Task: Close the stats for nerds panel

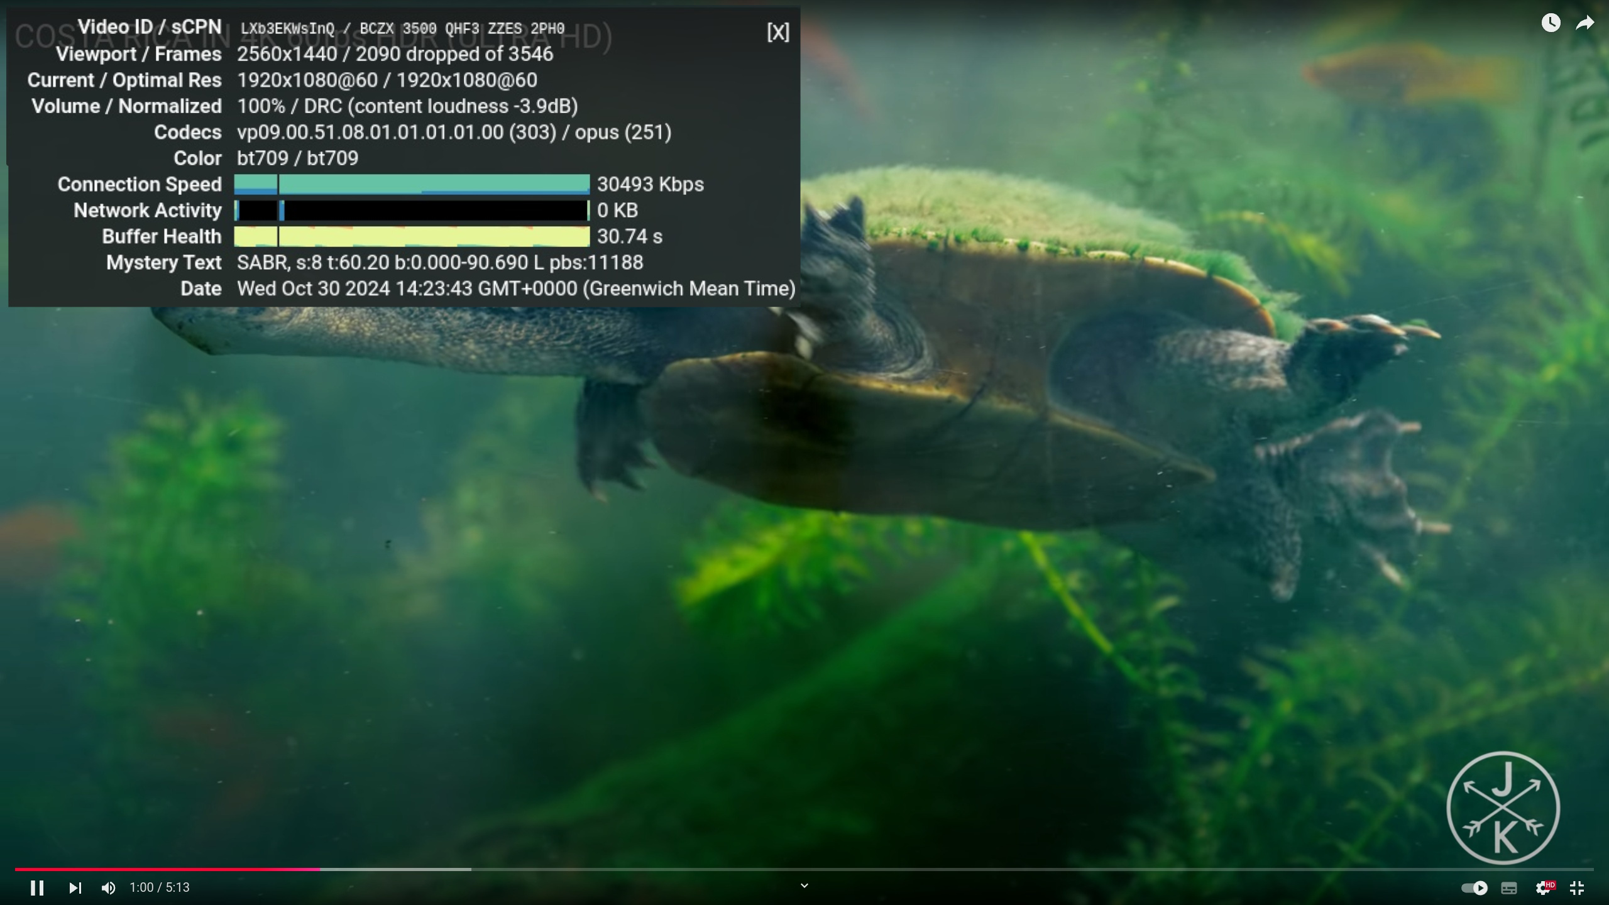Action: (778, 32)
